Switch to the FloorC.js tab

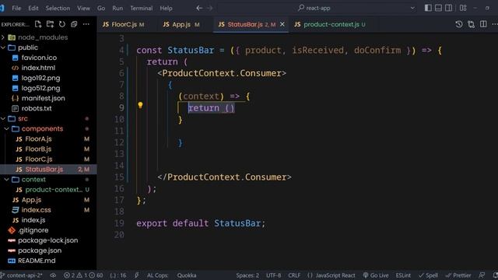click(x=124, y=24)
